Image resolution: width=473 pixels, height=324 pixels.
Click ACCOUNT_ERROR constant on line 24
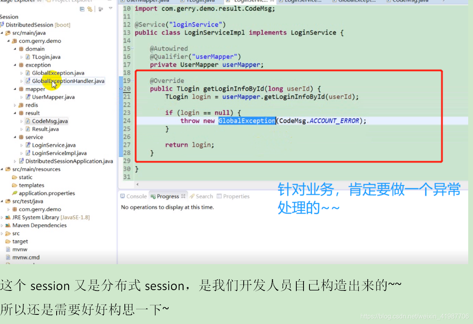(334, 121)
